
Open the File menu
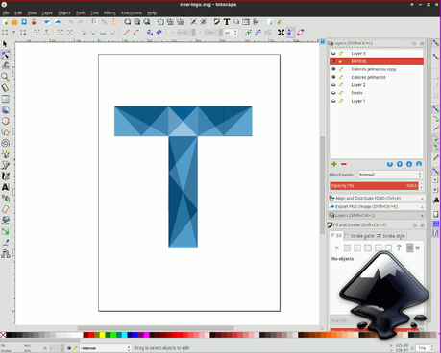pyautogui.click(x=6, y=13)
